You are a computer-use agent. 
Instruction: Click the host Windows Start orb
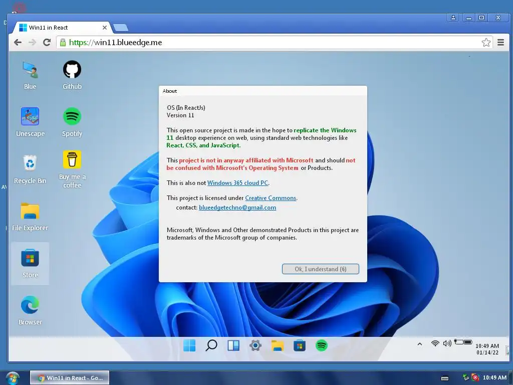[x=13, y=378]
